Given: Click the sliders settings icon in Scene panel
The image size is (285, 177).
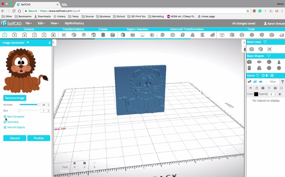Looking at the screenshot, I should [281, 88].
